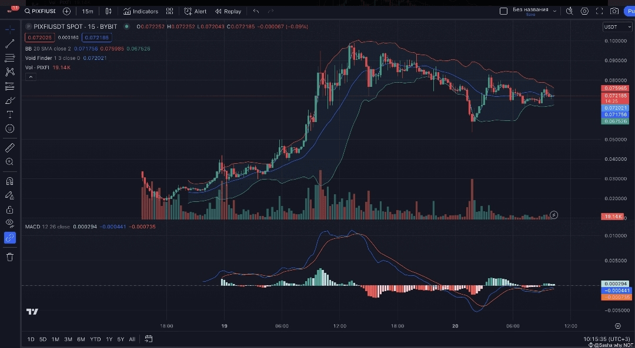
Task: Click the add symbol plus icon
Action: [67, 11]
